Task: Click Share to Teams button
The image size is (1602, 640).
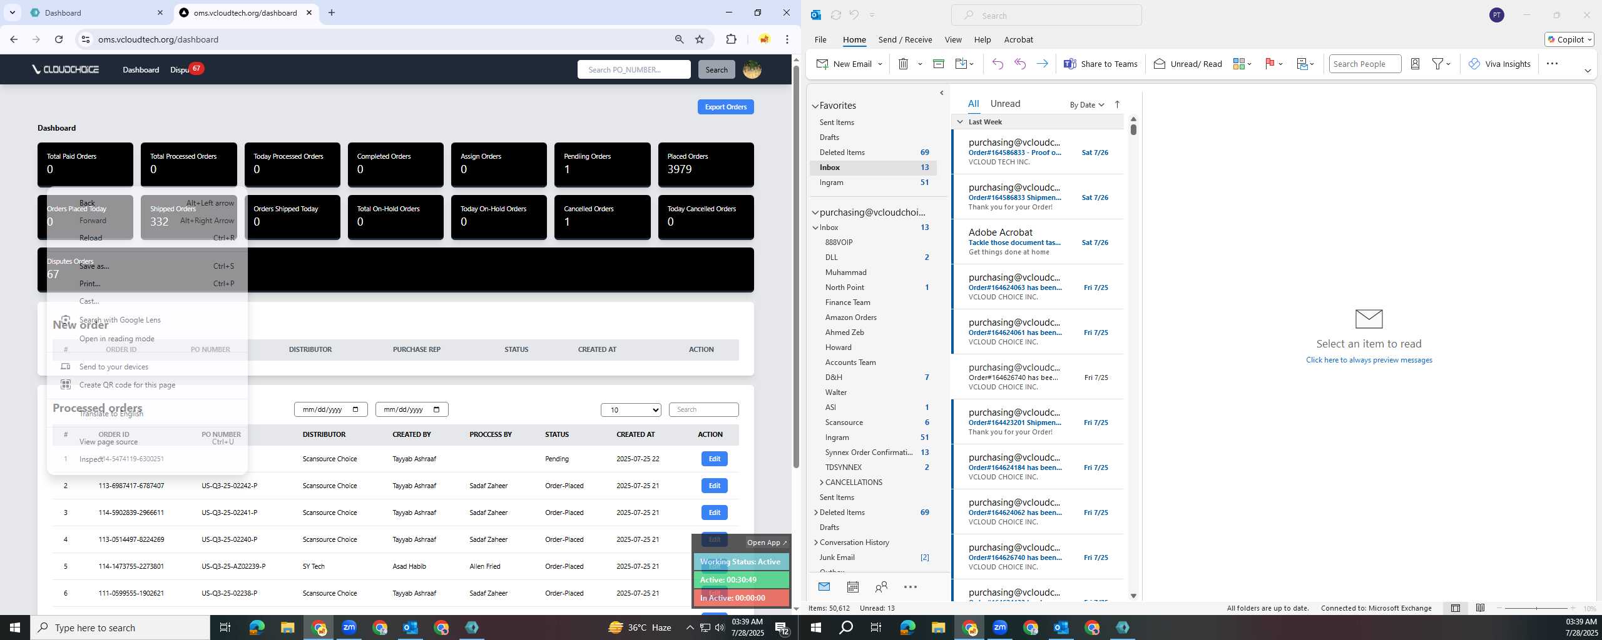Action: [1101, 64]
